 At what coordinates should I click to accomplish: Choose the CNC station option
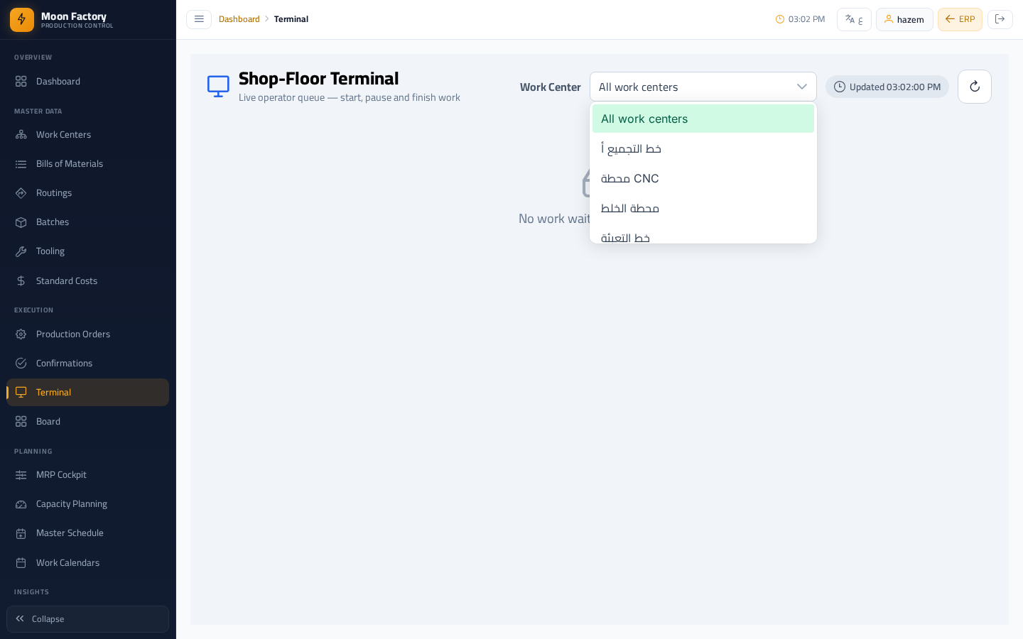point(703,178)
